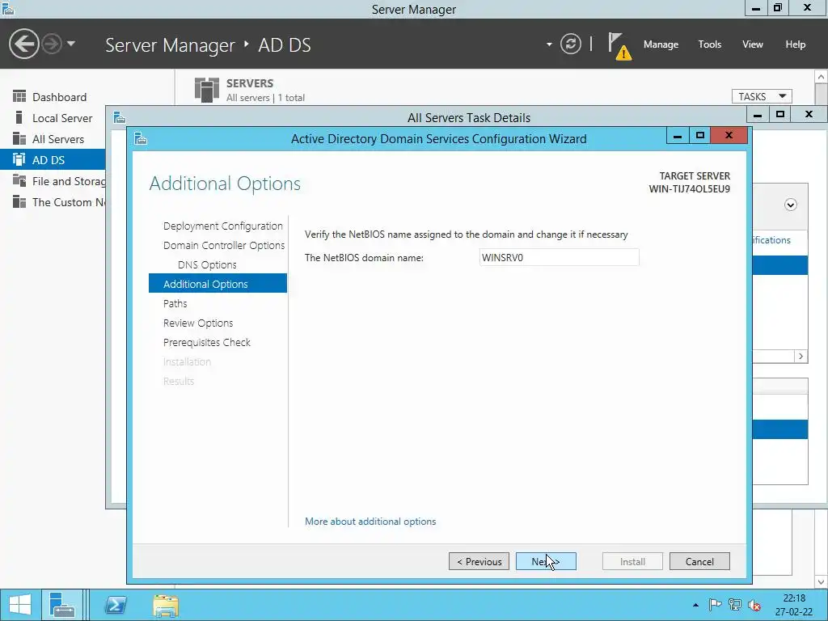Click the All Servers Task Details window icon
Screen dimensions: 828x621
[x=120, y=117]
